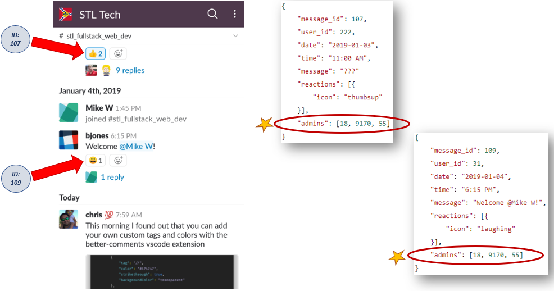Open the dark code snippet image preview

point(162,272)
